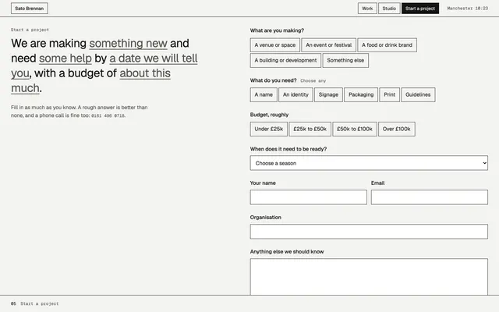Screen dimensions: 499x312
Task: Click the 'What are you making?' label
Action: [277, 30]
